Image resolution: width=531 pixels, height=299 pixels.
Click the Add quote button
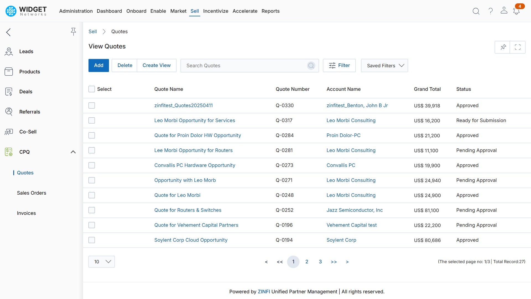tap(98, 65)
